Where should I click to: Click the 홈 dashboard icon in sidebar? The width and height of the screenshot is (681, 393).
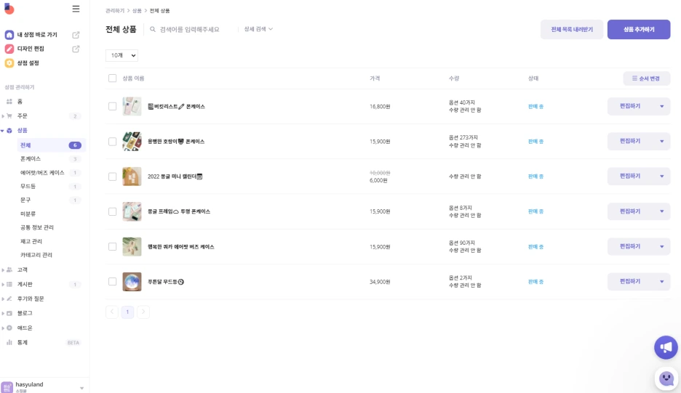pyautogui.click(x=9, y=102)
